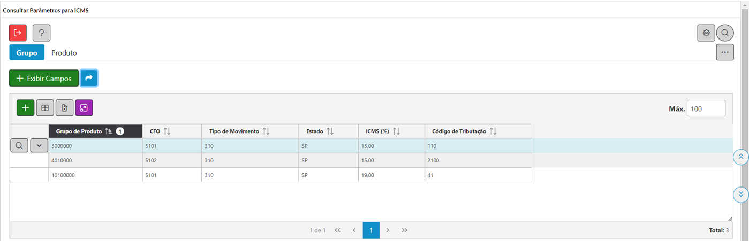View details of row 3000000 with magnifier
749x241 pixels.
pos(19,146)
